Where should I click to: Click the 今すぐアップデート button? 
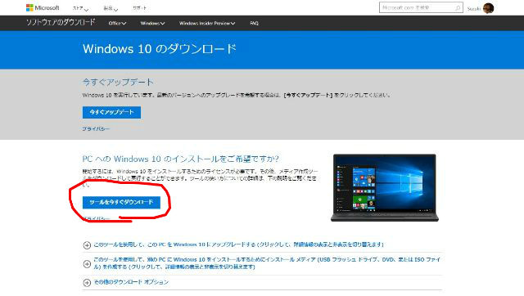tap(111, 113)
